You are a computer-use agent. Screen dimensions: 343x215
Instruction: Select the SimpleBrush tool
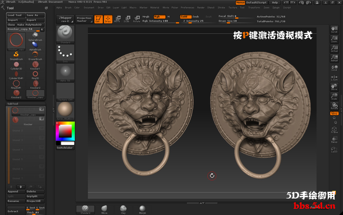tap(16, 56)
